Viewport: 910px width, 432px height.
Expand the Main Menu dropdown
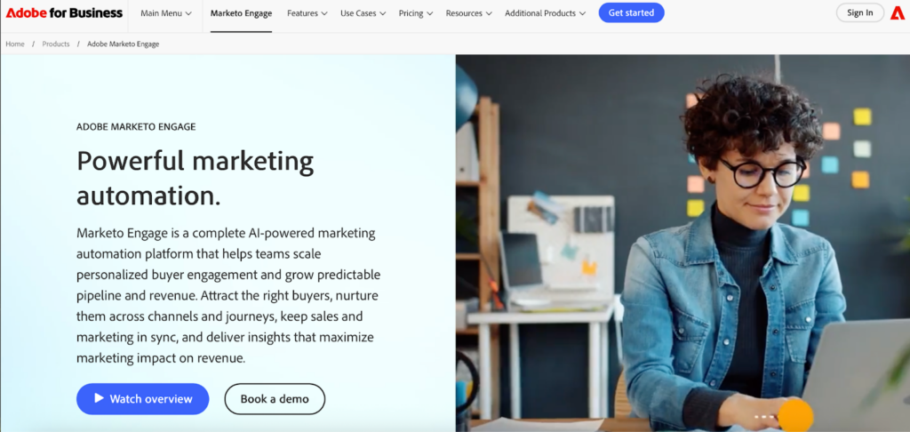(x=166, y=12)
